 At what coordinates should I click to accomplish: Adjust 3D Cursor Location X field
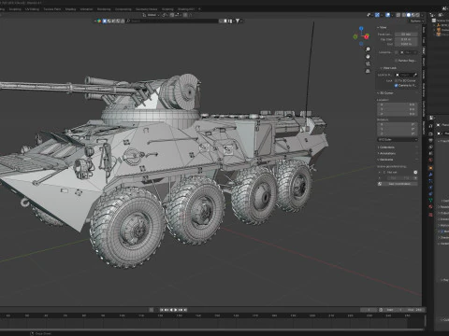tap(398, 105)
